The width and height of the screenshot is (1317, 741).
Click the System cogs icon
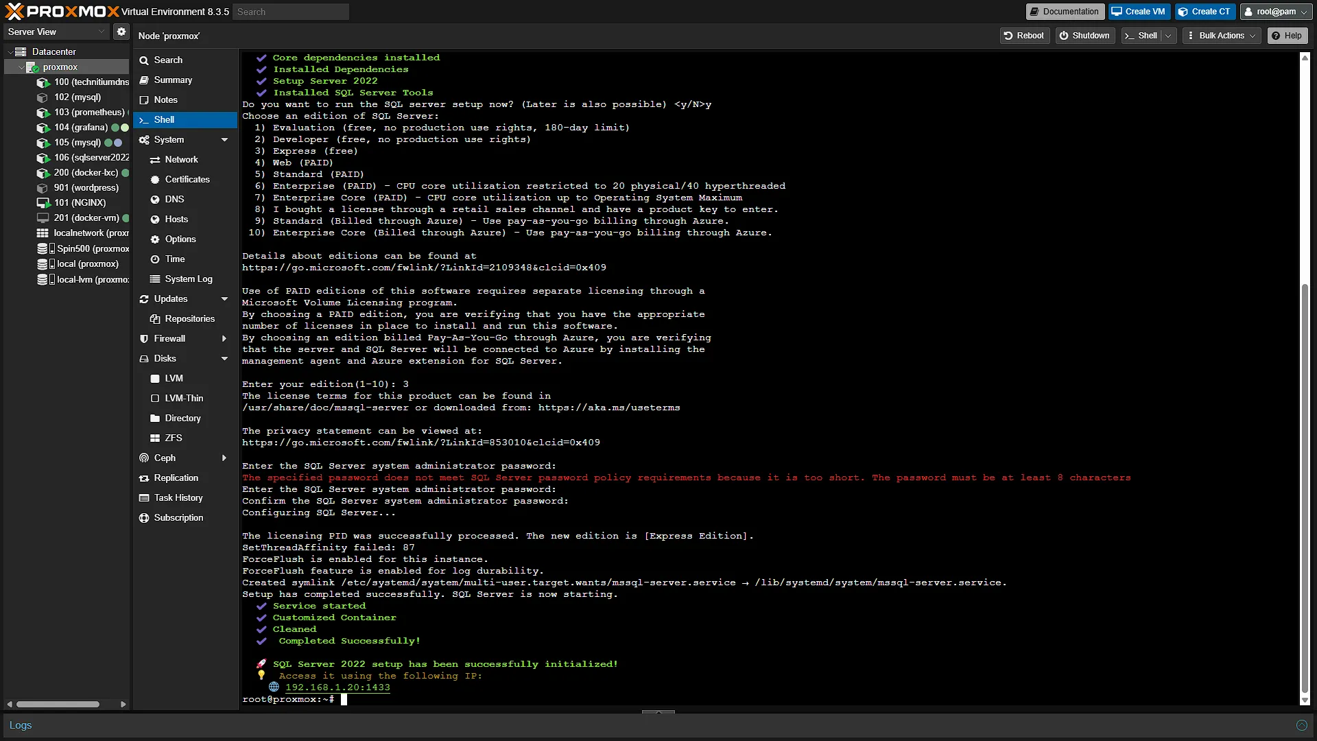[x=144, y=139]
